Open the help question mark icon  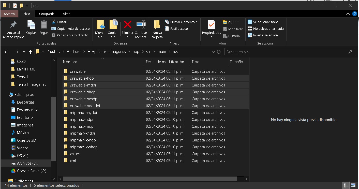point(354,14)
